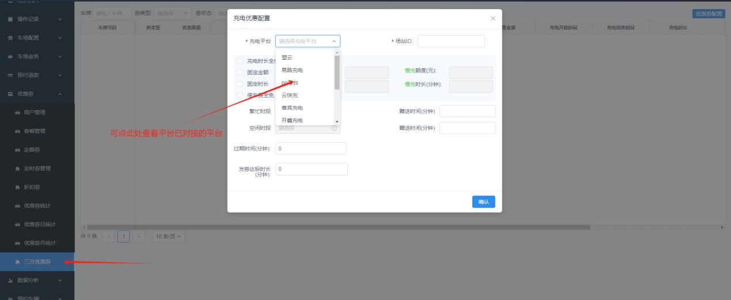Focus the 慢充额度(元) input field
The height and width of the screenshot is (300, 731).
[x=471, y=72]
